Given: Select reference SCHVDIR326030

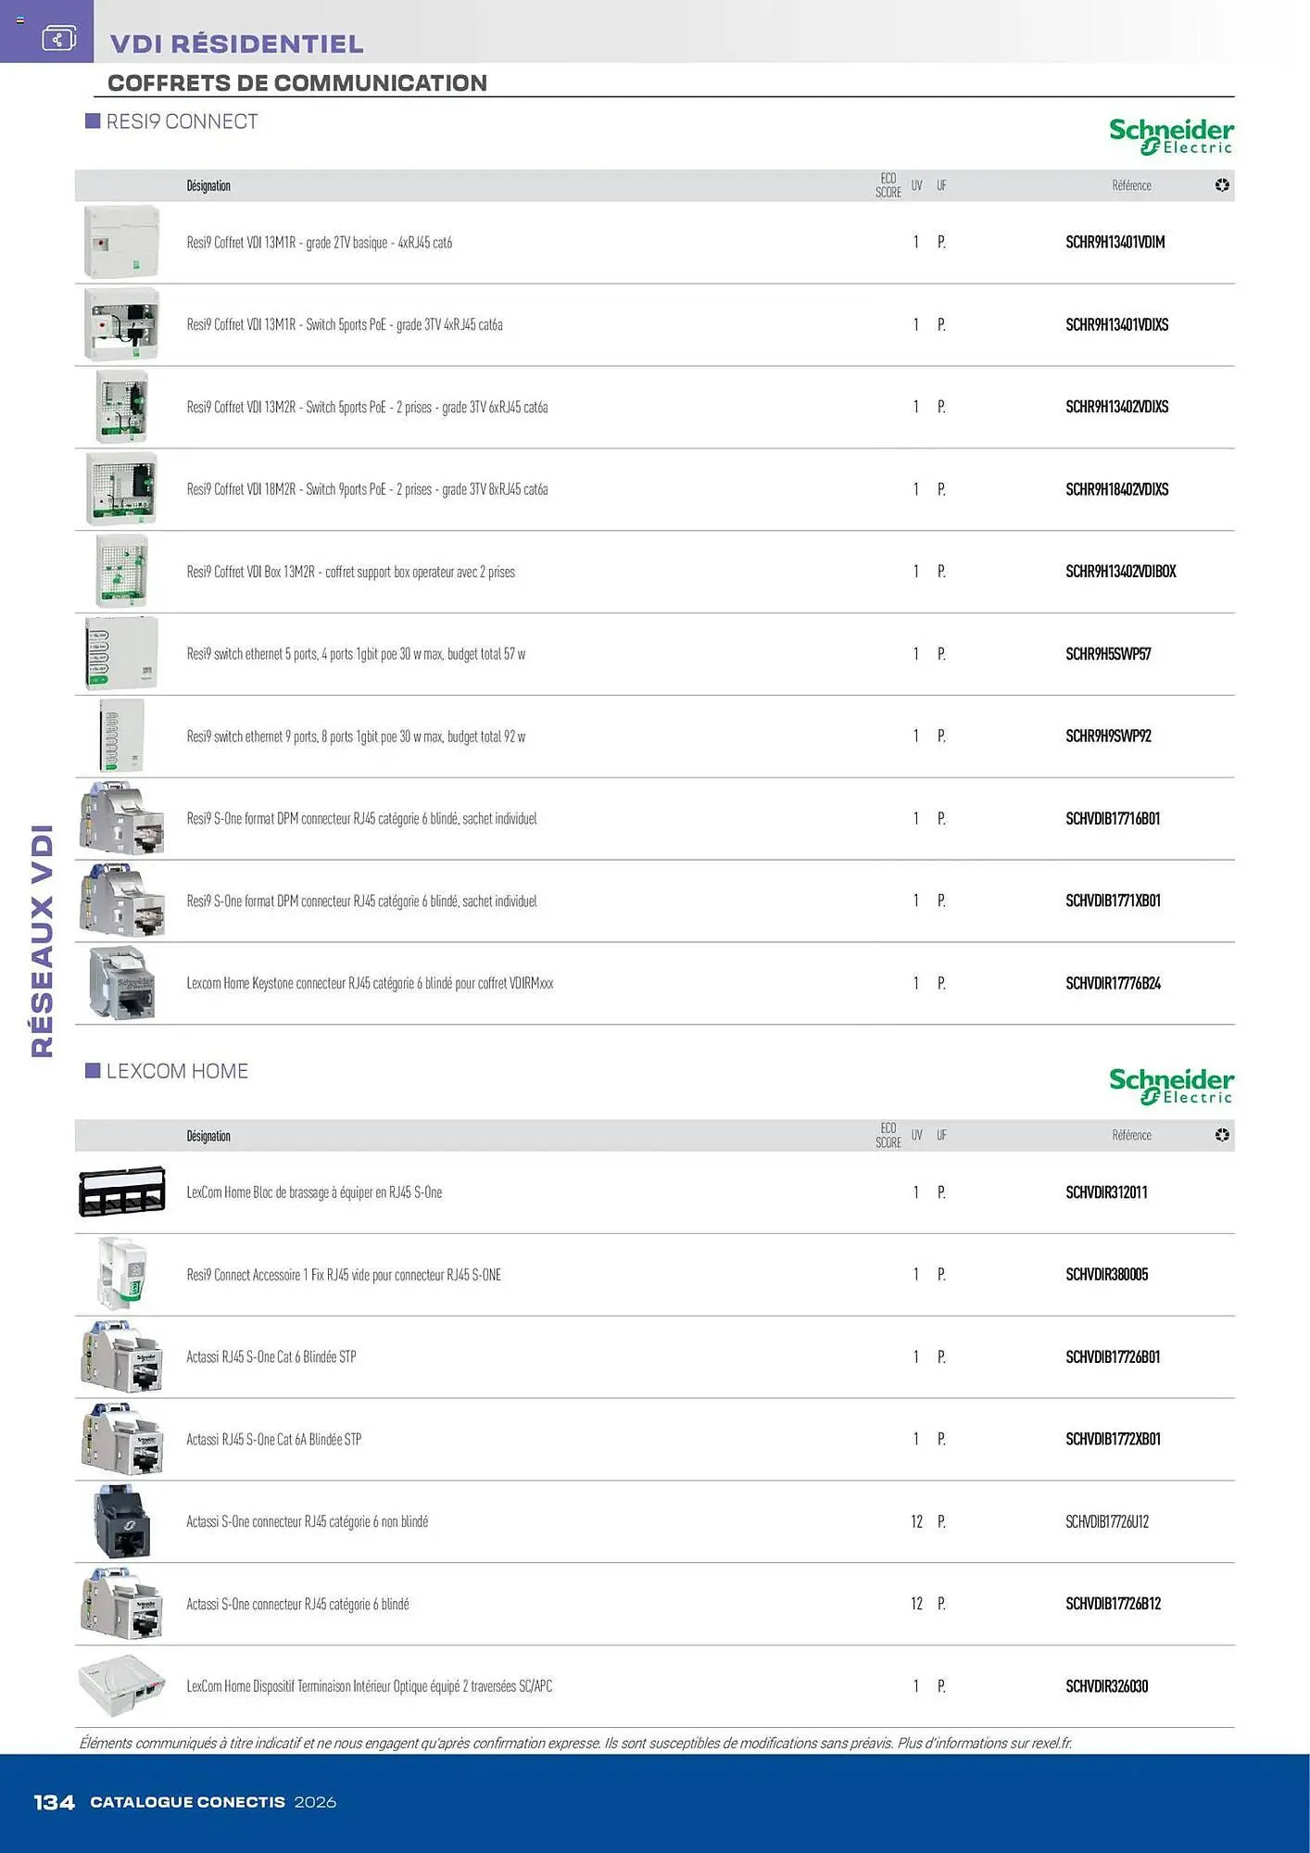Looking at the screenshot, I should [x=1107, y=1686].
